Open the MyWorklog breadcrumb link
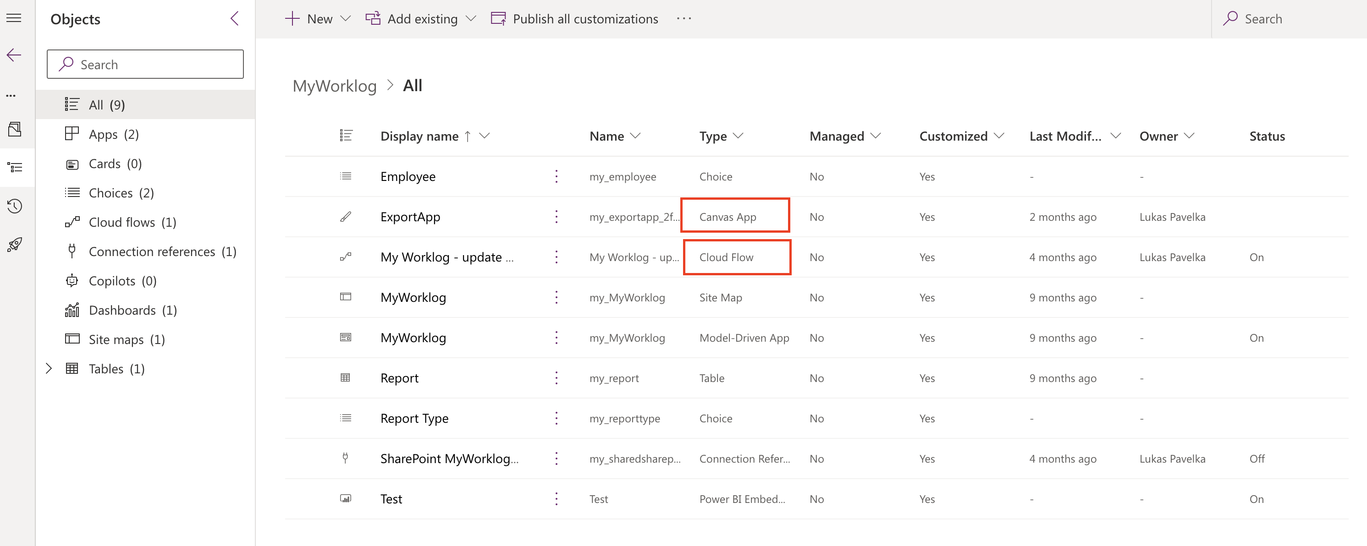This screenshot has height=546, width=1367. coord(334,85)
